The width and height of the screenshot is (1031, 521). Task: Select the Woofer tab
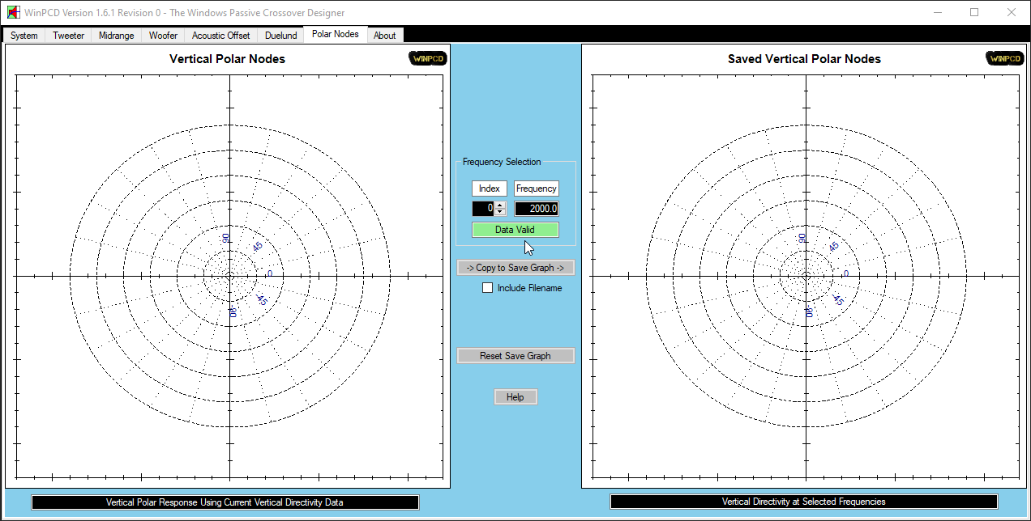pyautogui.click(x=163, y=36)
